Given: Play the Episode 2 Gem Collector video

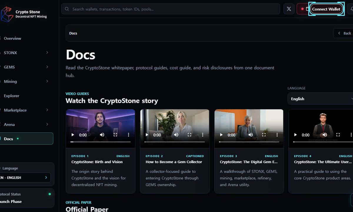Looking at the screenshot, I should pos(147,135).
